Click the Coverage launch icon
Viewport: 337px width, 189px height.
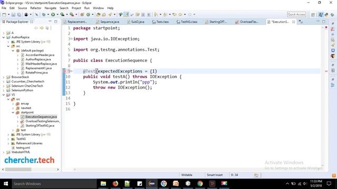(62, 15)
